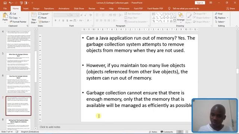Toggle Underline formatting
The image size is (239, 134).
coord(63,20)
